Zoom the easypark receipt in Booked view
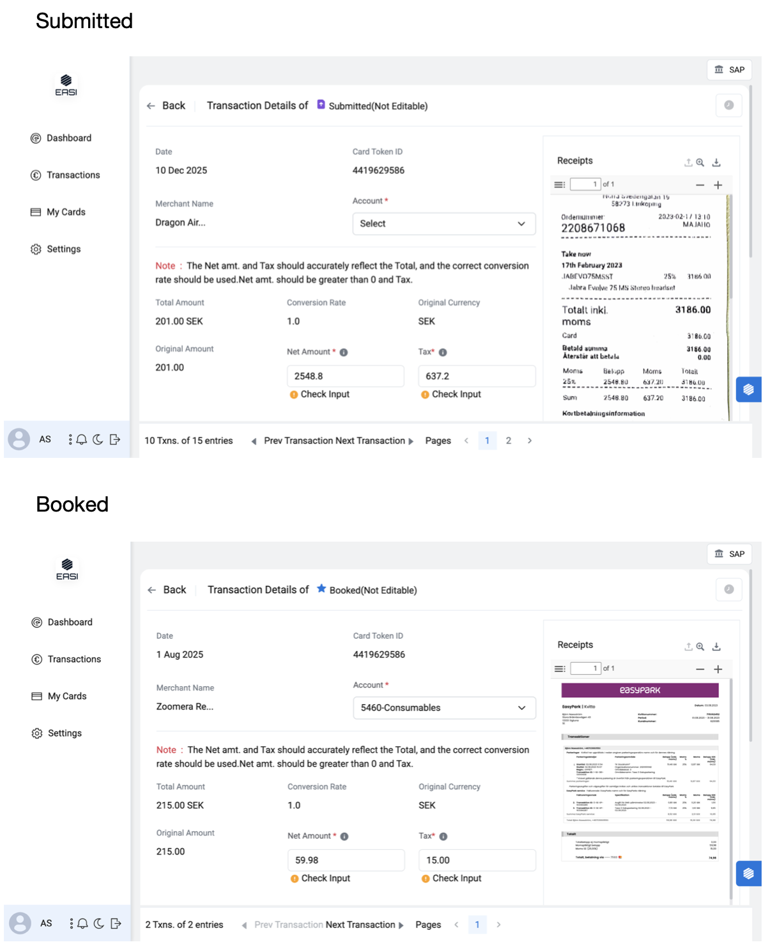The width and height of the screenshot is (768, 949). 700,647
